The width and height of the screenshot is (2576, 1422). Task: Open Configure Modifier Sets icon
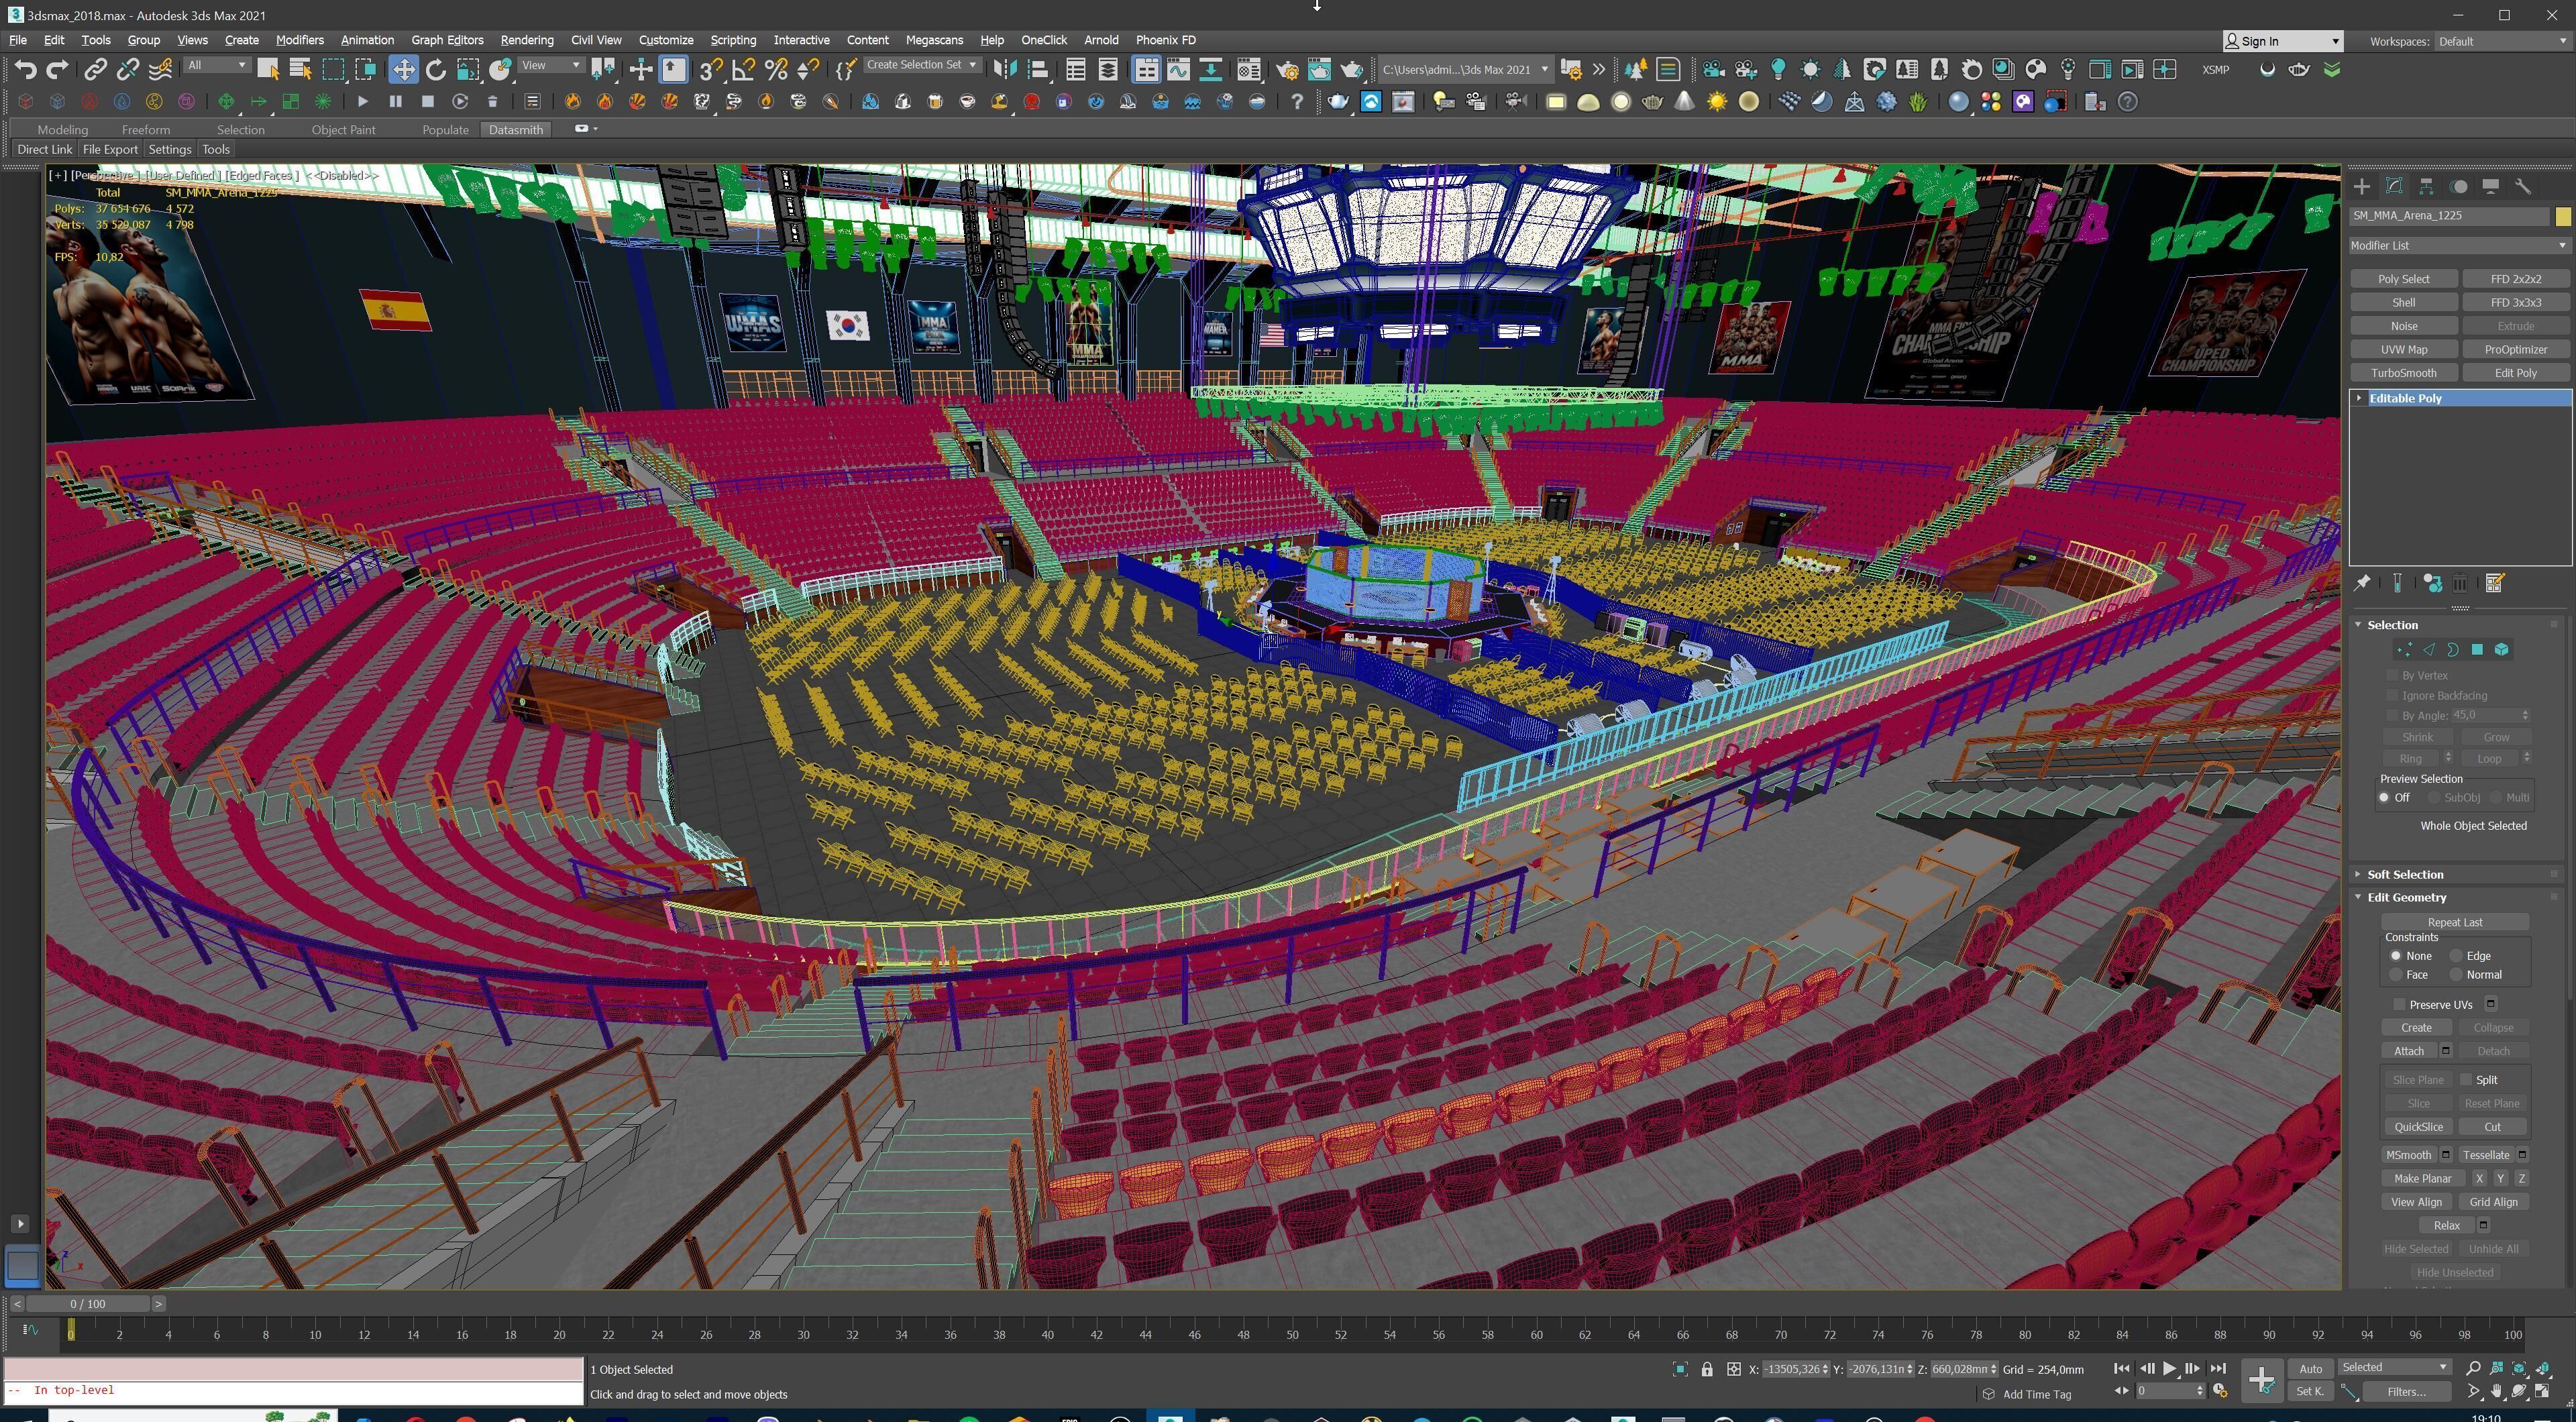point(2494,583)
